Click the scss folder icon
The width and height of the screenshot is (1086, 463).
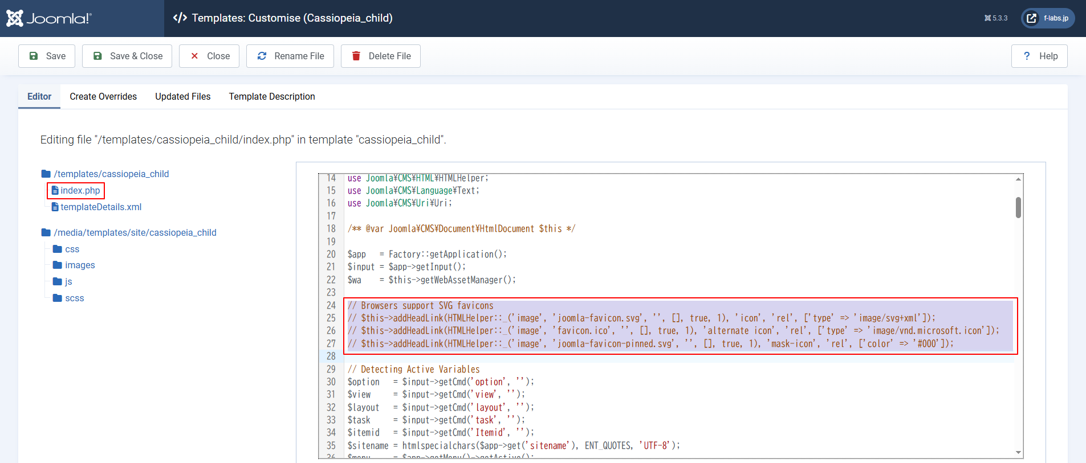(x=57, y=298)
